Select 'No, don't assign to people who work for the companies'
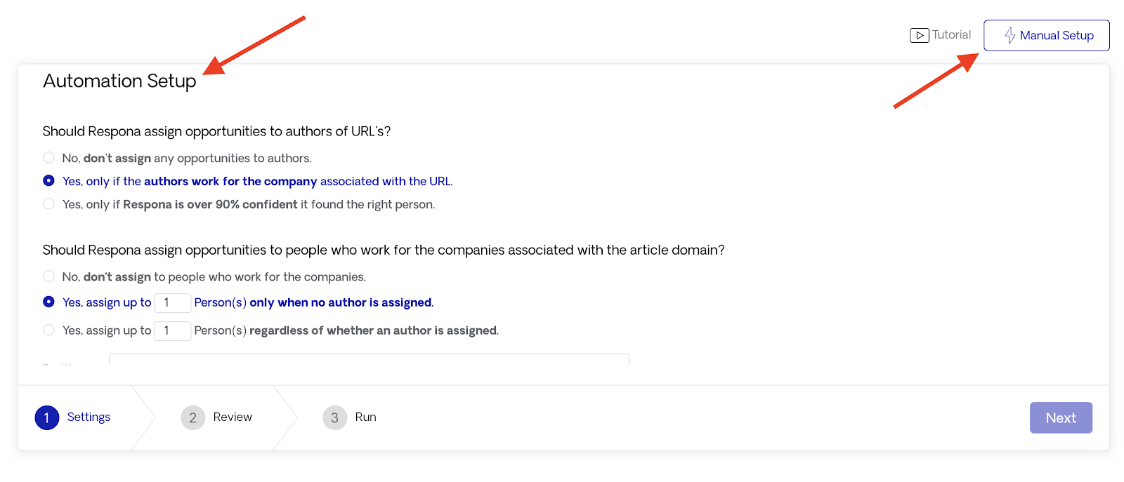This screenshot has height=482, width=1124. pyautogui.click(x=48, y=276)
